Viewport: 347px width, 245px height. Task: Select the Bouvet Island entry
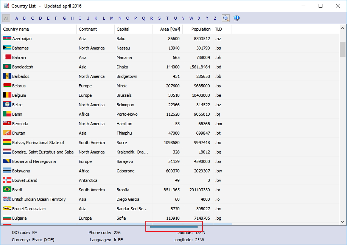pyautogui.click(x=25, y=180)
